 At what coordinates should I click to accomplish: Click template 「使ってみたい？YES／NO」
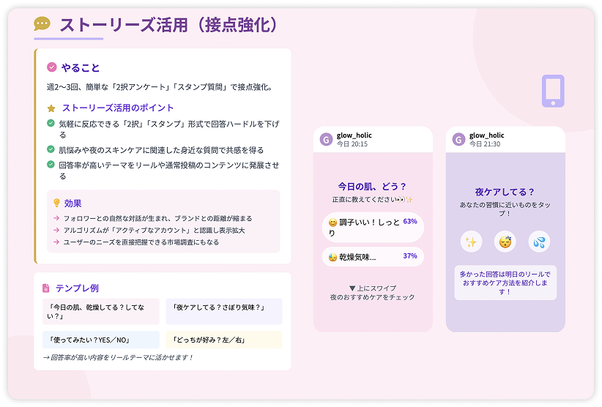[101, 340]
